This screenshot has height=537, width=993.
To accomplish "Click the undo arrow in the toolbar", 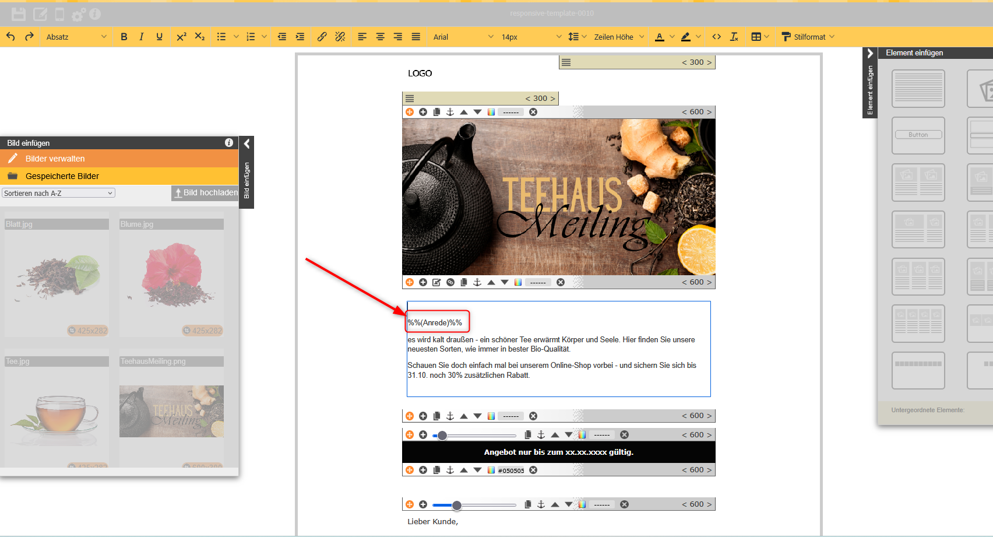I will pyautogui.click(x=10, y=37).
